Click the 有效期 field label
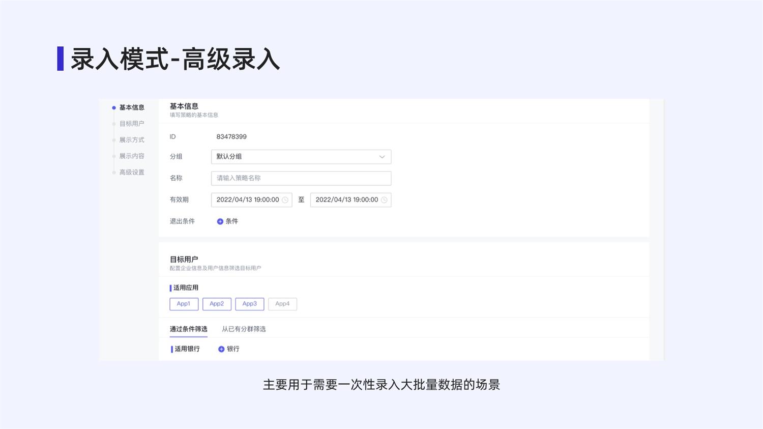Viewport: 763px width, 429px height. coord(179,200)
